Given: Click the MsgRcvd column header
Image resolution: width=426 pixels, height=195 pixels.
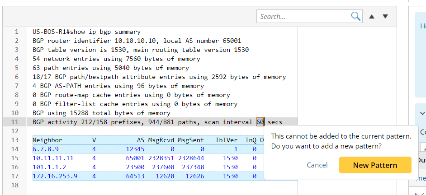Looking at the screenshot, I should pos(161,140).
